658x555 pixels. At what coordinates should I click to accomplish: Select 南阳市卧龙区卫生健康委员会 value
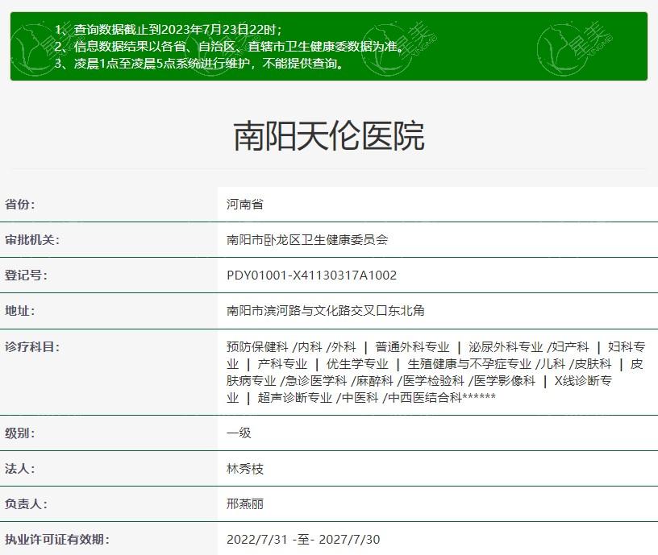tap(307, 240)
